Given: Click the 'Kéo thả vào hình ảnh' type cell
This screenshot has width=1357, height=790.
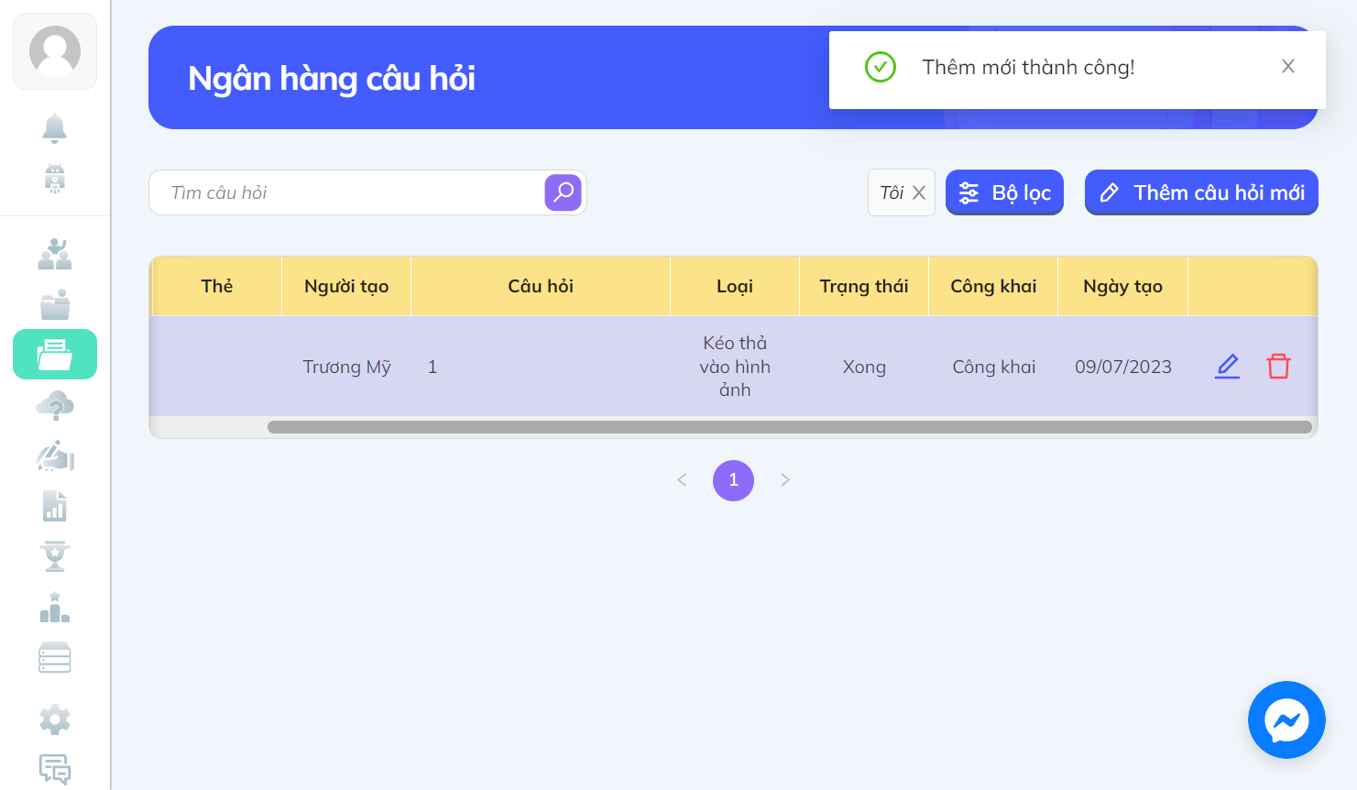Looking at the screenshot, I should tap(735, 367).
